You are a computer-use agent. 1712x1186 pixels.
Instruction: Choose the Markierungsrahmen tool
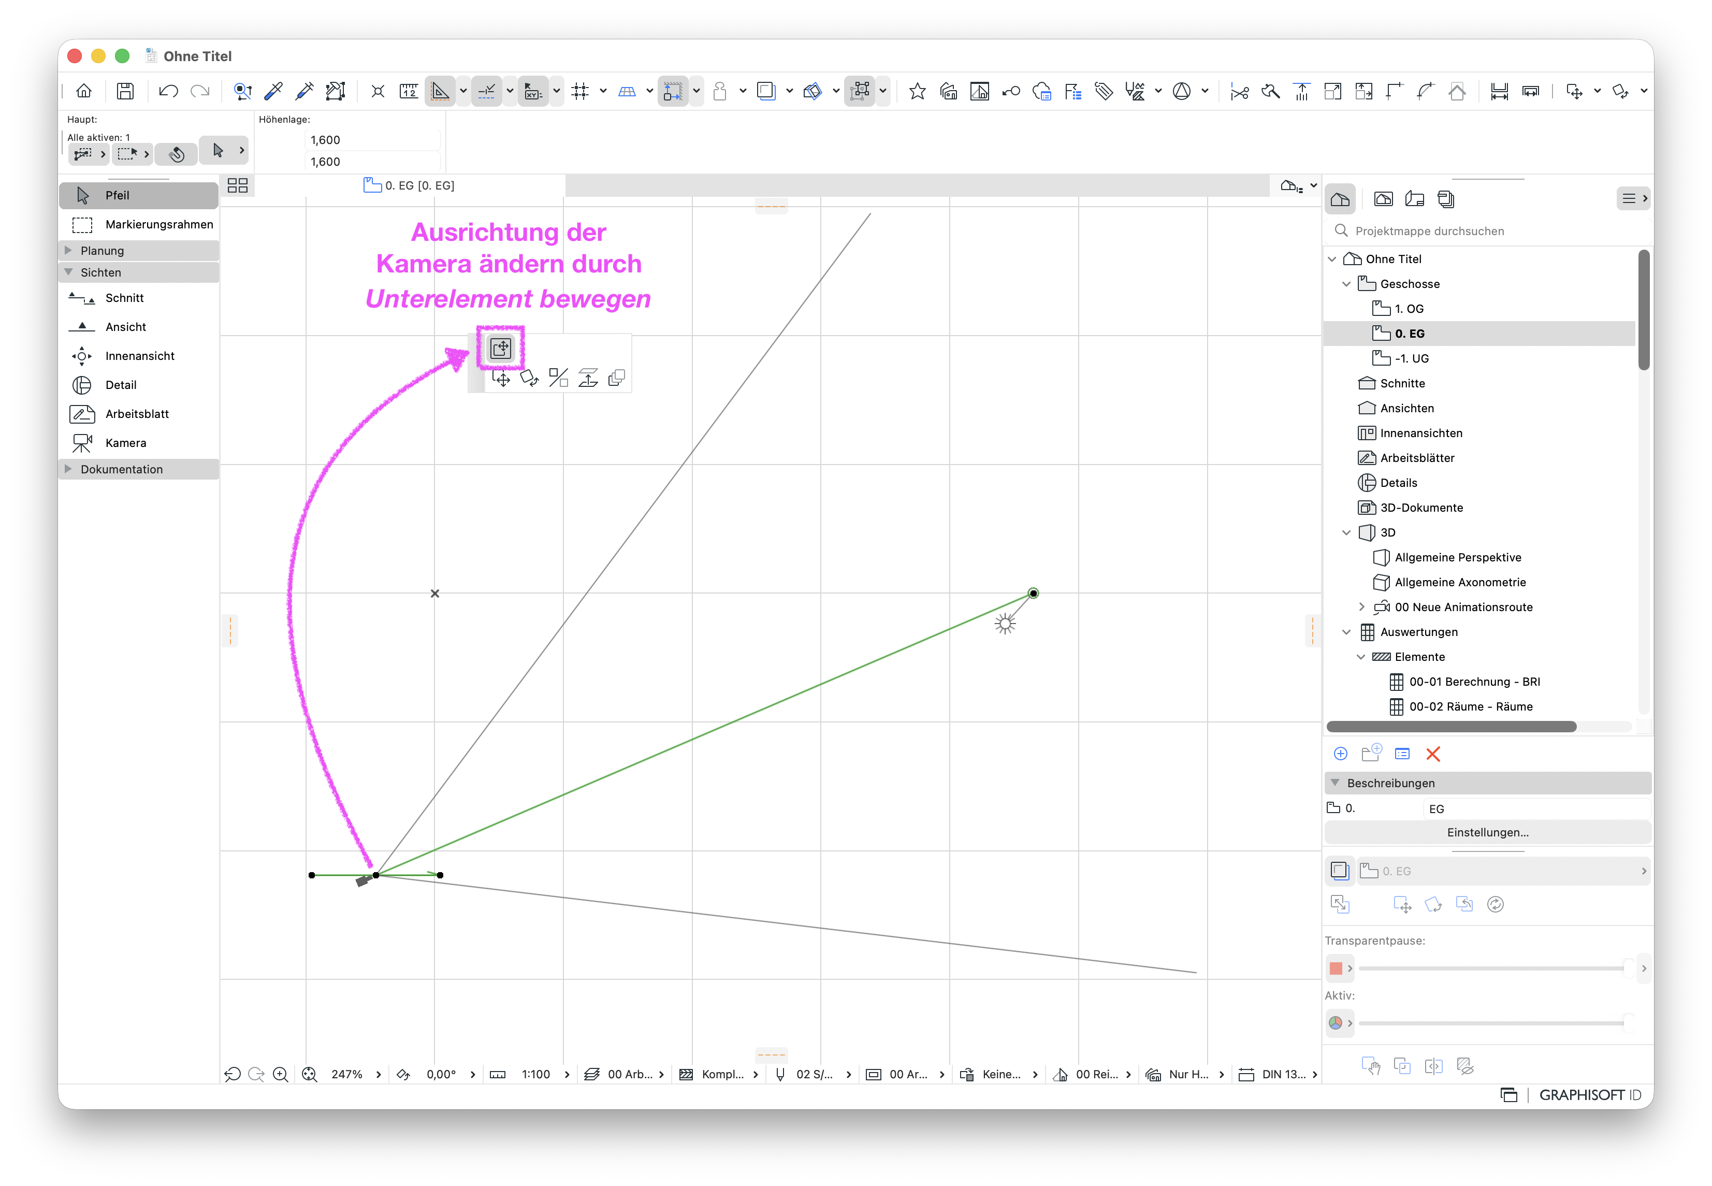pos(139,224)
